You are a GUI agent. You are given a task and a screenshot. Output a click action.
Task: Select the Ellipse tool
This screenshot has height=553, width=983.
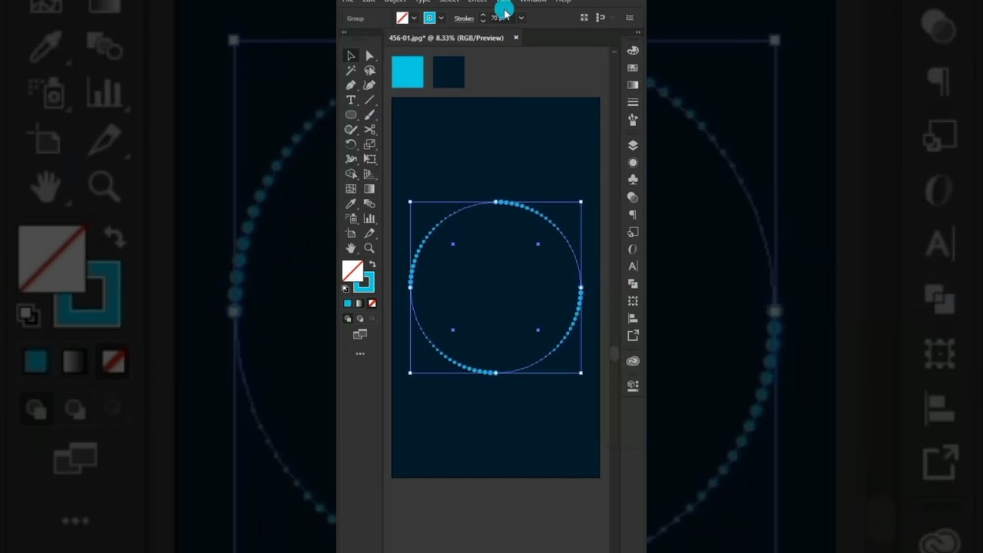click(x=351, y=114)
